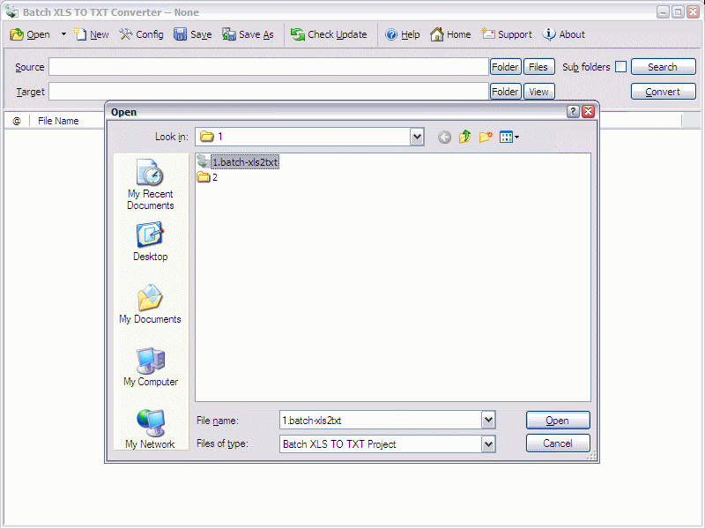The image size is (705, 529).
Task: Click the Support toolbar icon
Action: [x=507, y=34]
